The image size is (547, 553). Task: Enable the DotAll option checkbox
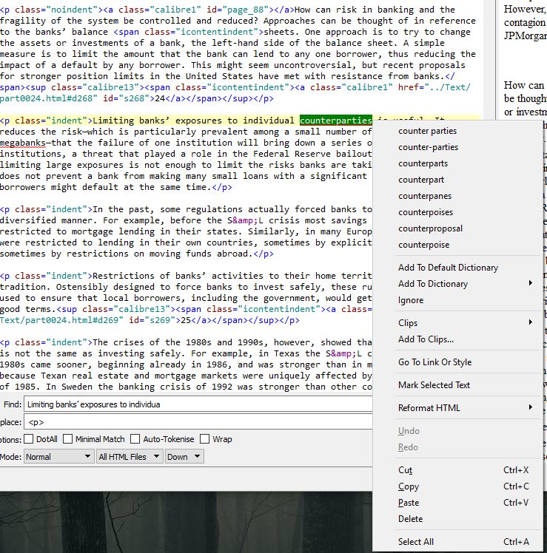coord(29,439)
